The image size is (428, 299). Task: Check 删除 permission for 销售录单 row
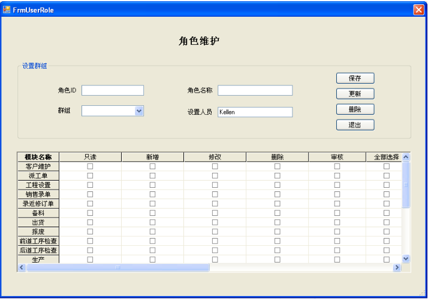tap(277, 194)
